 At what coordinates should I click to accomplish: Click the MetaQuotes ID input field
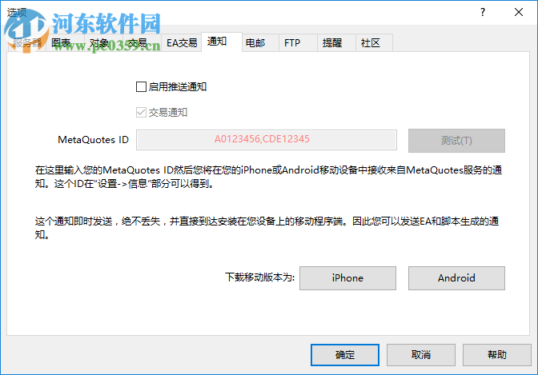267,139
